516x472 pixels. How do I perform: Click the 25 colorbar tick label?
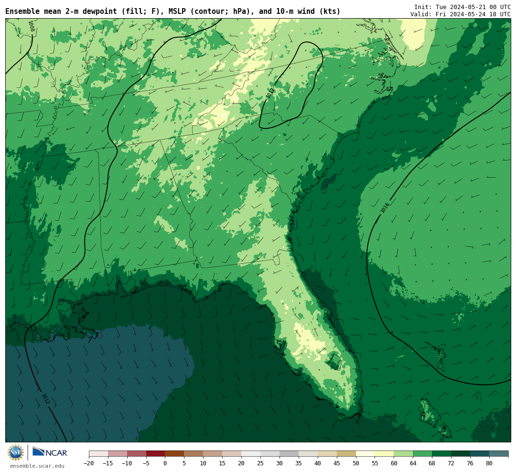pos(260,463)
